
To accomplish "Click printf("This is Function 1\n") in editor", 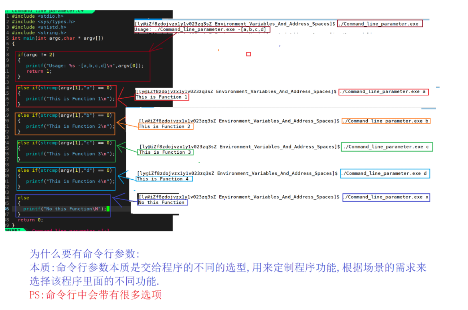I will (x=71, y=99).
